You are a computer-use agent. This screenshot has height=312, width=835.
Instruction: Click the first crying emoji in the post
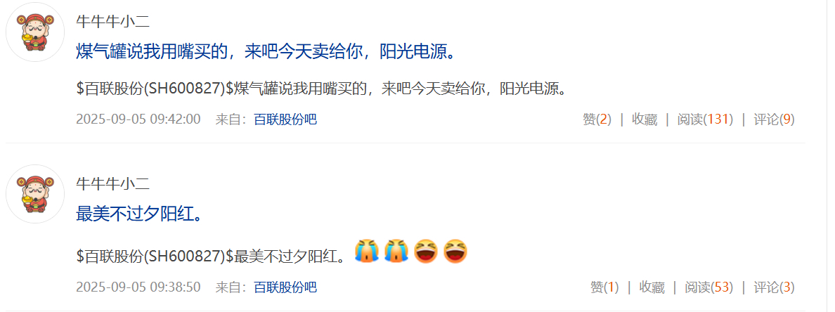tap(368, 252)
